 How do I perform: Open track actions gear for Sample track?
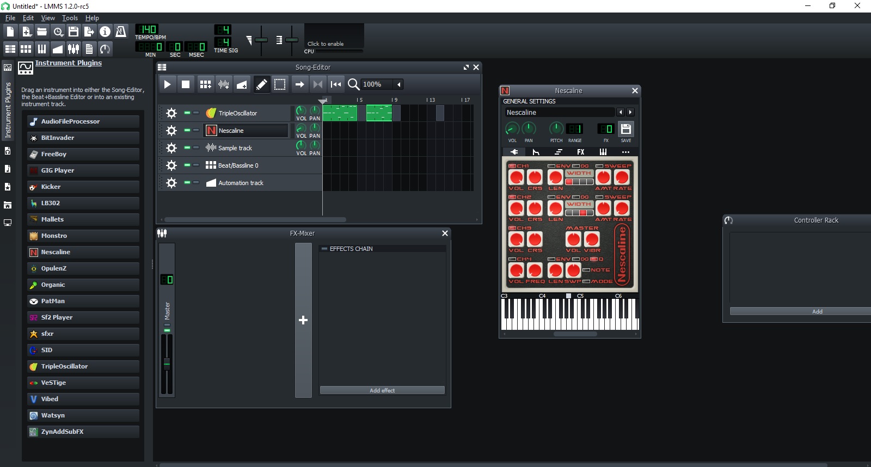pyautogui.click(x=171, y=148)
